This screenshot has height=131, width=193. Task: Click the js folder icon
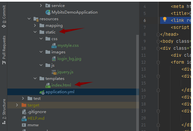click(48, 65)
